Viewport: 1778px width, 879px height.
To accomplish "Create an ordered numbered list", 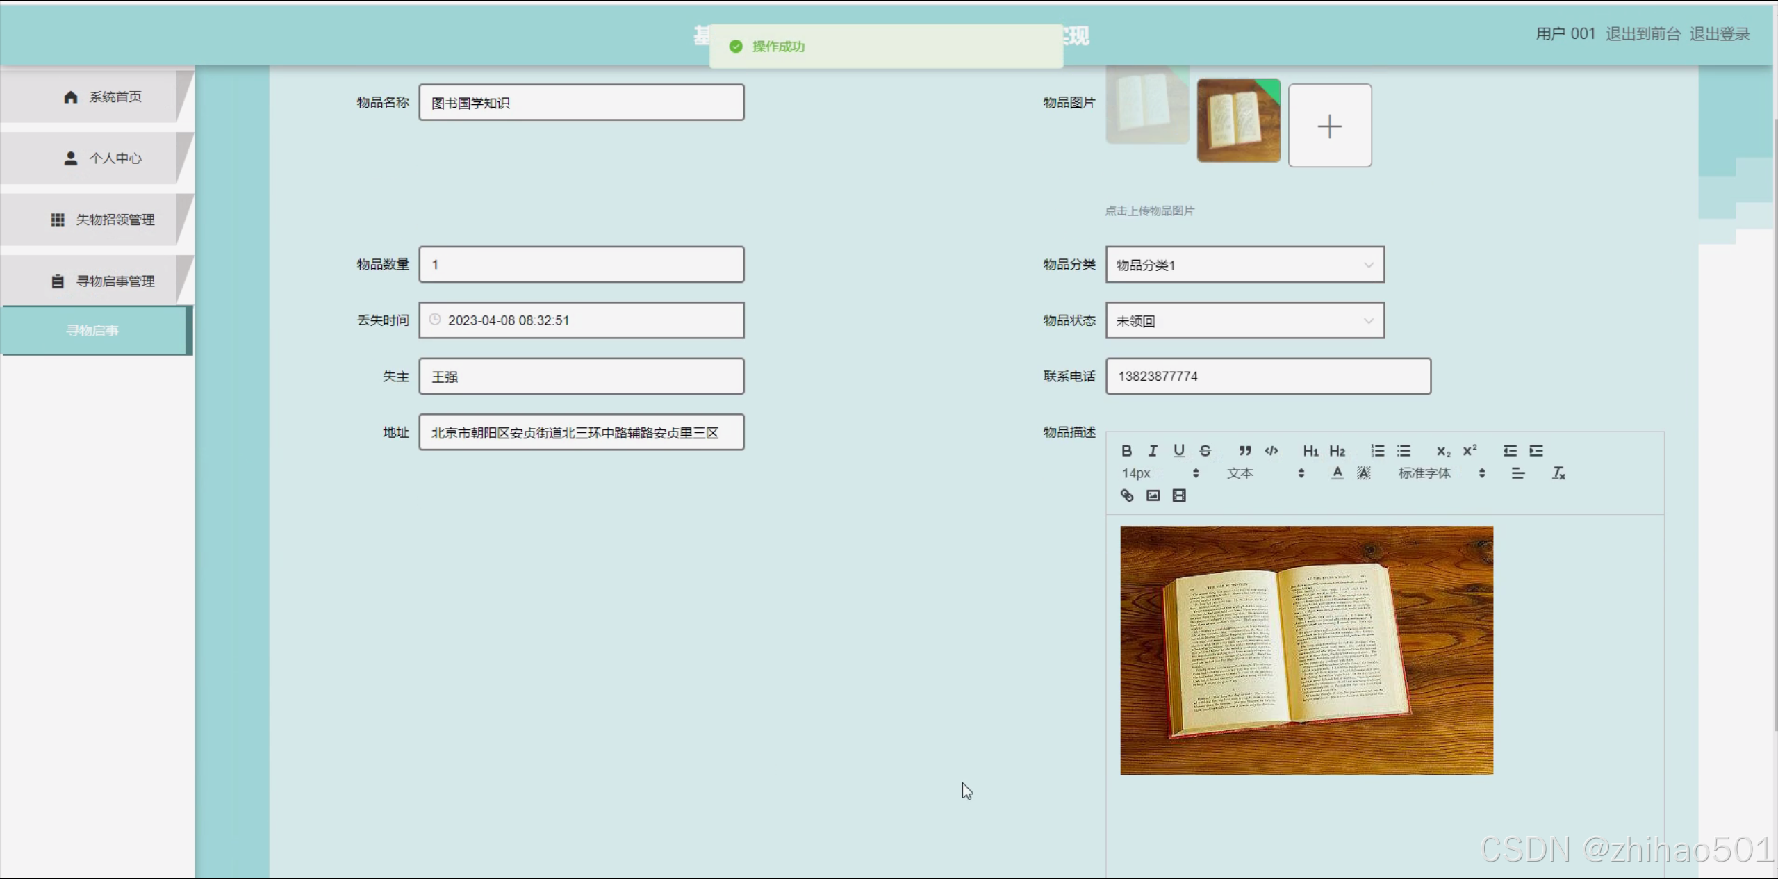I will tap(1377, 451).
